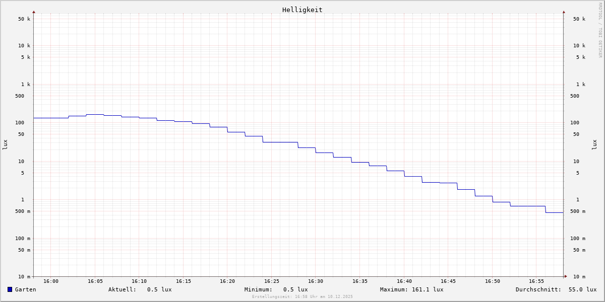Click the Erstellungszeit timestamp footer
The image size is (605, 302).
coord(302,297)
